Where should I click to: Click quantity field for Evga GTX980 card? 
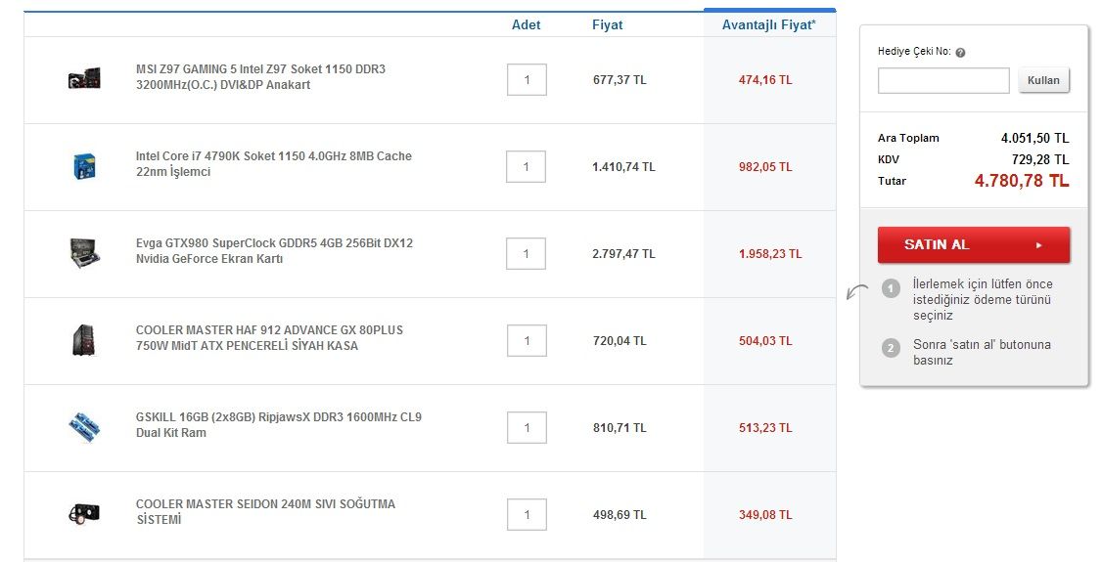click(x=527, y=254)
